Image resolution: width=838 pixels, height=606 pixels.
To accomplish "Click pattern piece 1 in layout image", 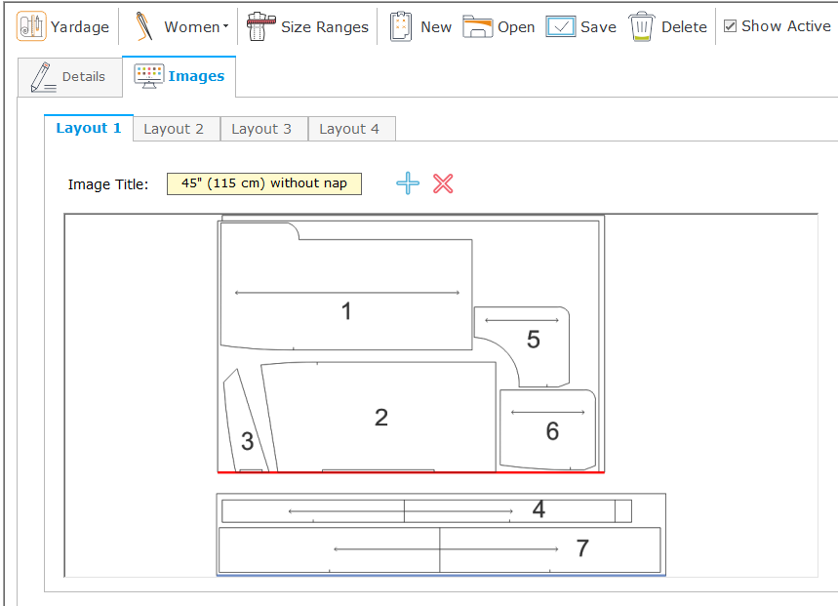I will (346, 310).
